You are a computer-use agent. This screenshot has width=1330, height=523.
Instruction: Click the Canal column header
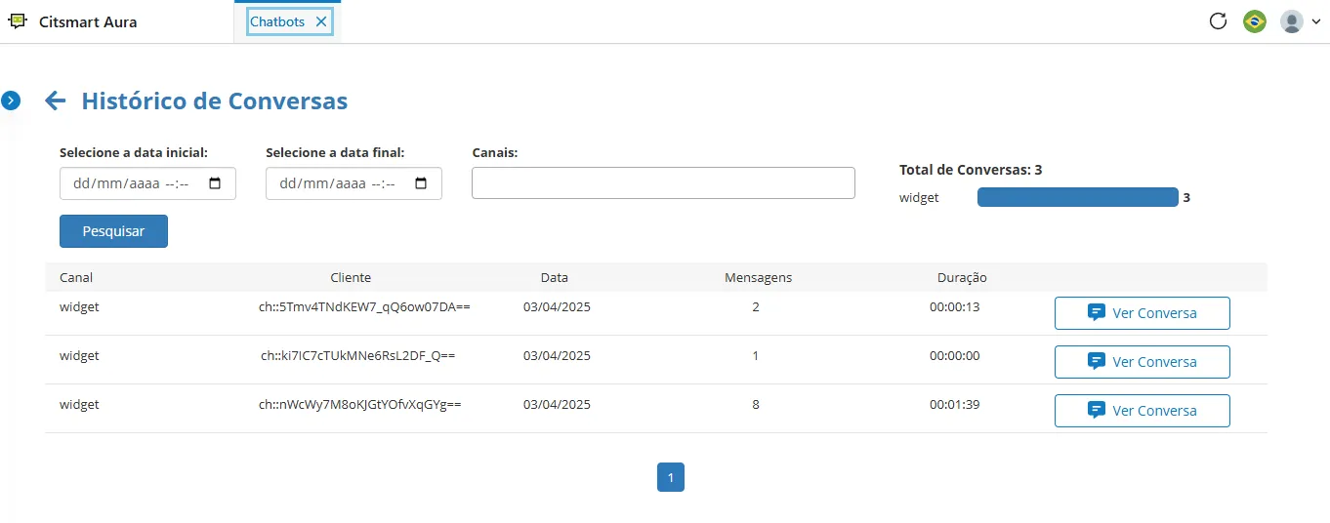[x=76, y=277]
